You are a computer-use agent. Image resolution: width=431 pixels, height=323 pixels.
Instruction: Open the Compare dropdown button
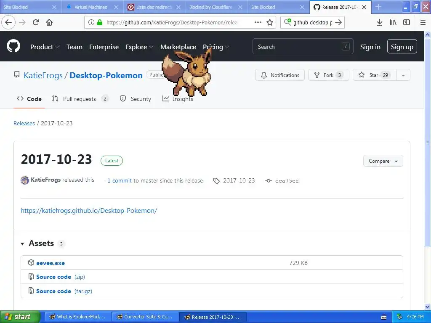(383, 161)
